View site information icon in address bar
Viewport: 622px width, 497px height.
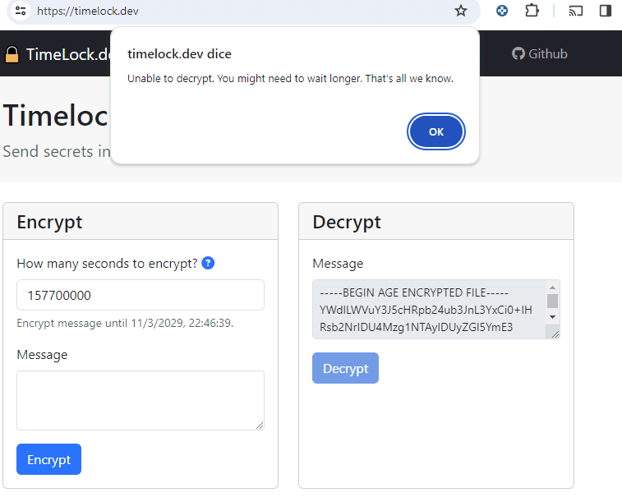coord(21,11)
